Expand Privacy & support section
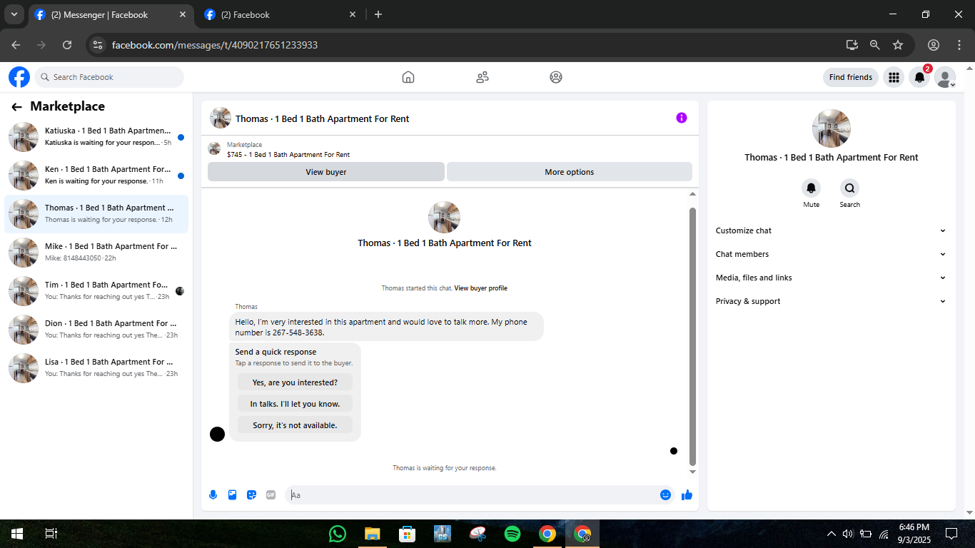This screenshot has width=975, height=548. pyautogui.click(x=831, y=301)
